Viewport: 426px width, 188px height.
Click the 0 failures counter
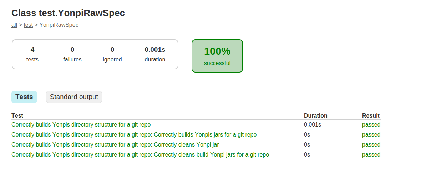[72, 54]
